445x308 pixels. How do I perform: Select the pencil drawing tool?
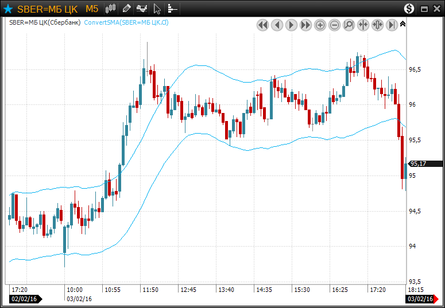(x=126, y=9)
